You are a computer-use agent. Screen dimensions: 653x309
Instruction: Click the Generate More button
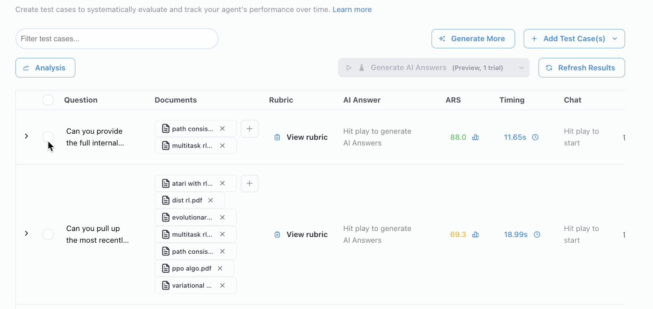pos(473,39)
